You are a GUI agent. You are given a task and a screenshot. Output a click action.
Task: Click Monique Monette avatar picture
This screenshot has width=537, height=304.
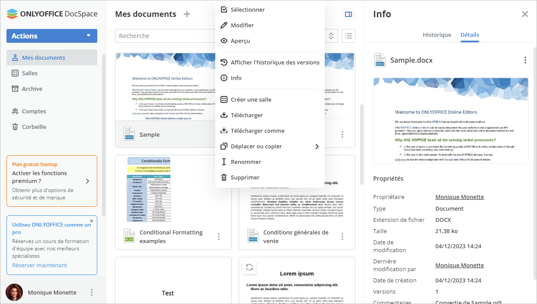point(14,292)
